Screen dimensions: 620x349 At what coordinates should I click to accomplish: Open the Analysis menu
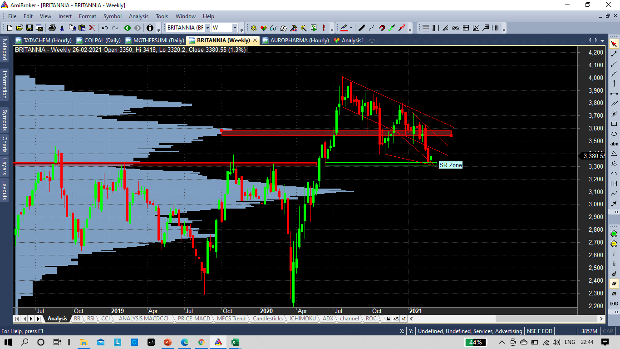[x=138, y=16]
